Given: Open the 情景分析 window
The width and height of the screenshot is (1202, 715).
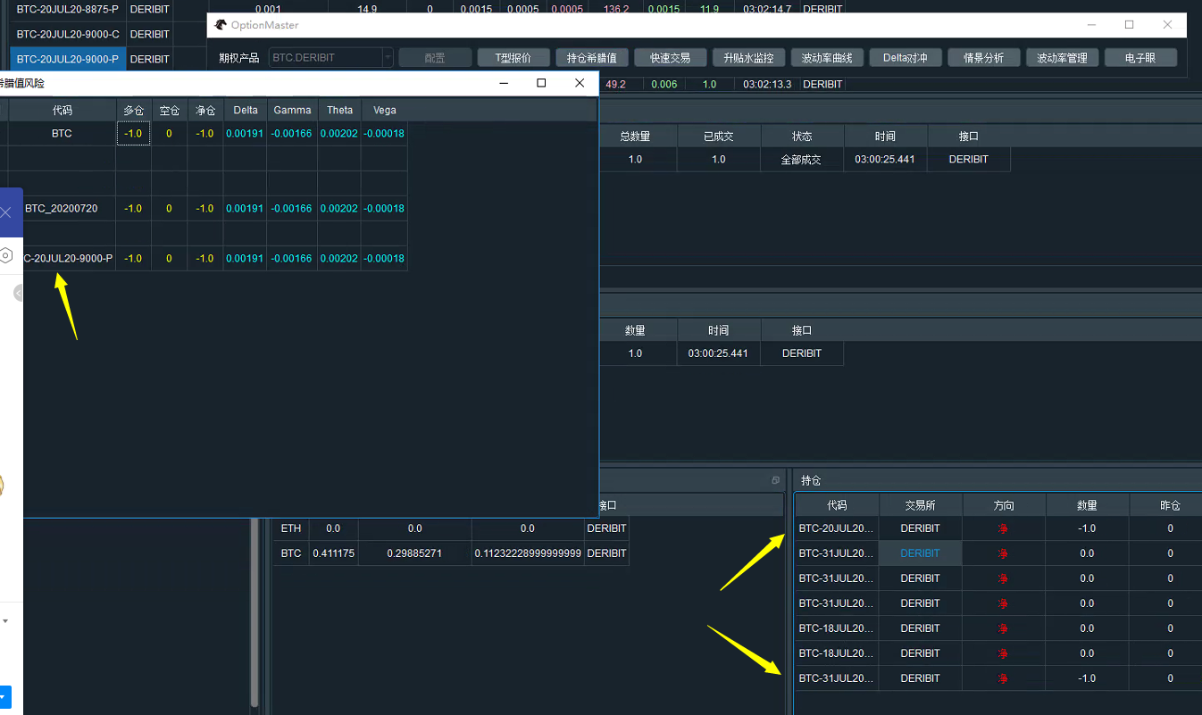Looking at the screenshot, I should pos(983,58).
